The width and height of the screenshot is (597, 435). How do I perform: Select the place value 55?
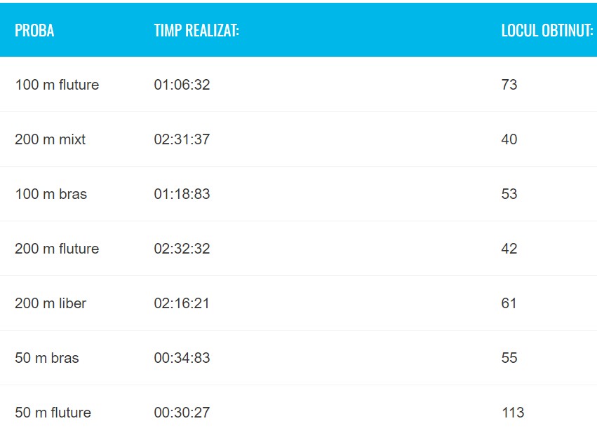[x=509, y=358]
